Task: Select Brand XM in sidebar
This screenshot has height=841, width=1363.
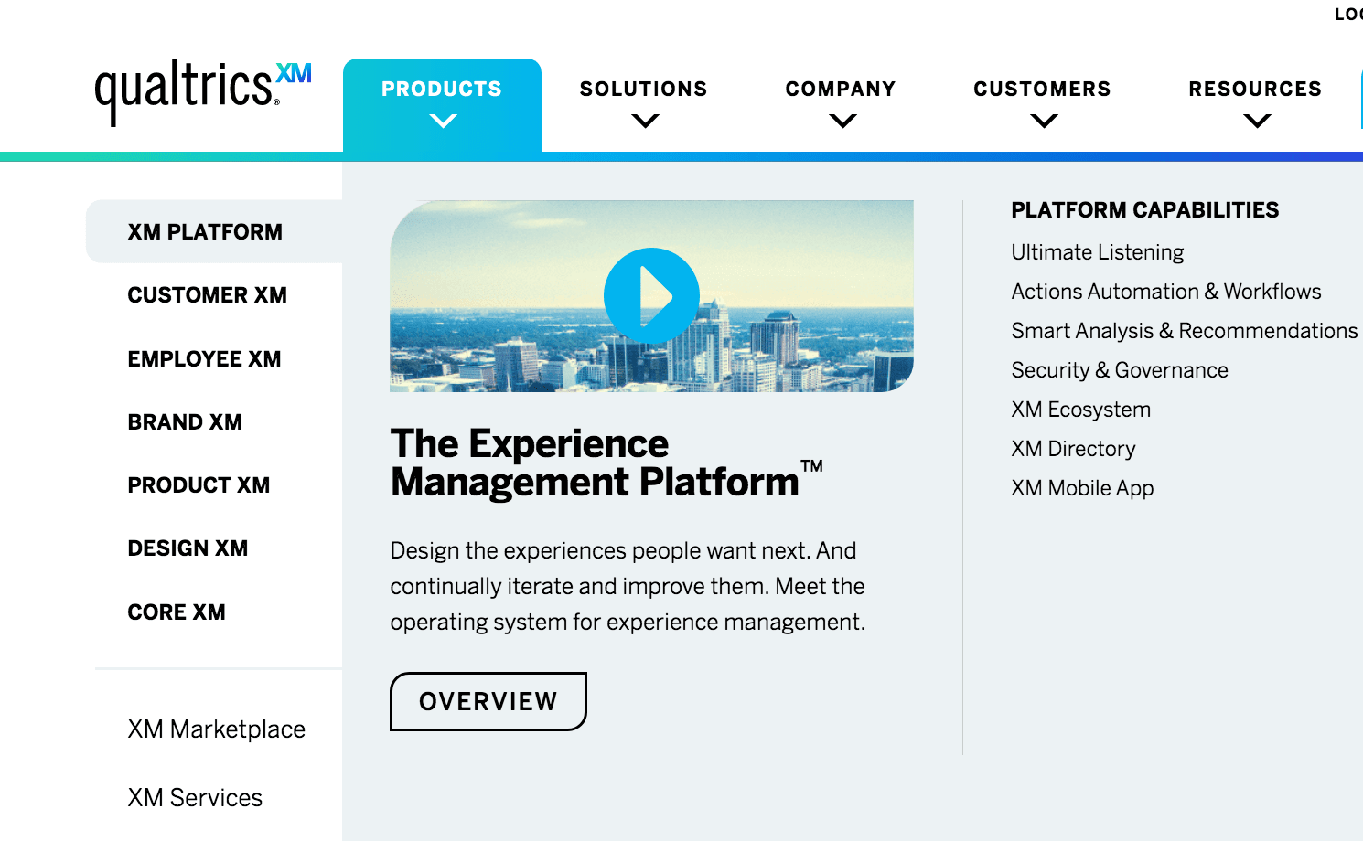Action: [185, 422]
